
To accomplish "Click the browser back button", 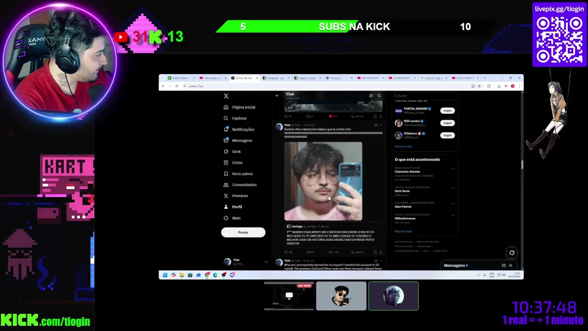I will 163,86.
